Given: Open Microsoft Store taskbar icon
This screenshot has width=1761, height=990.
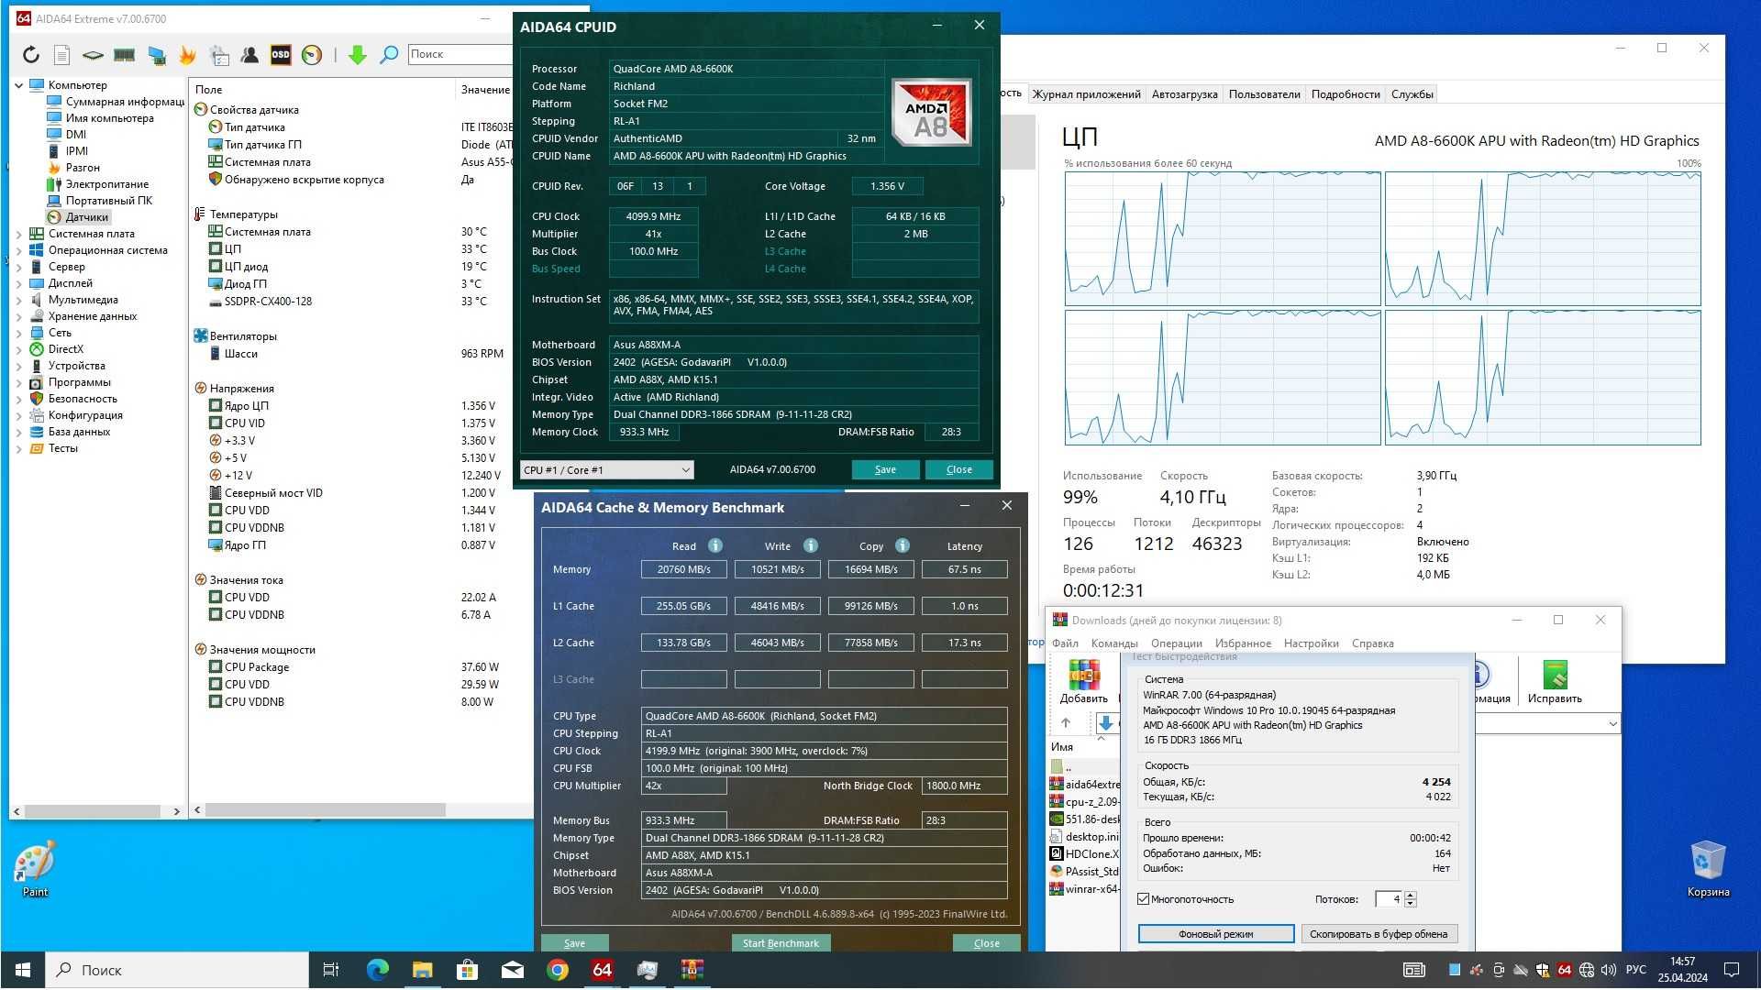Looking at the screenshot, I should click(x=467, y=970).
